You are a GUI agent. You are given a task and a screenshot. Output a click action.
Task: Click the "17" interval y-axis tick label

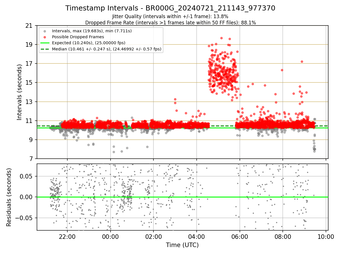coord(29,63)
